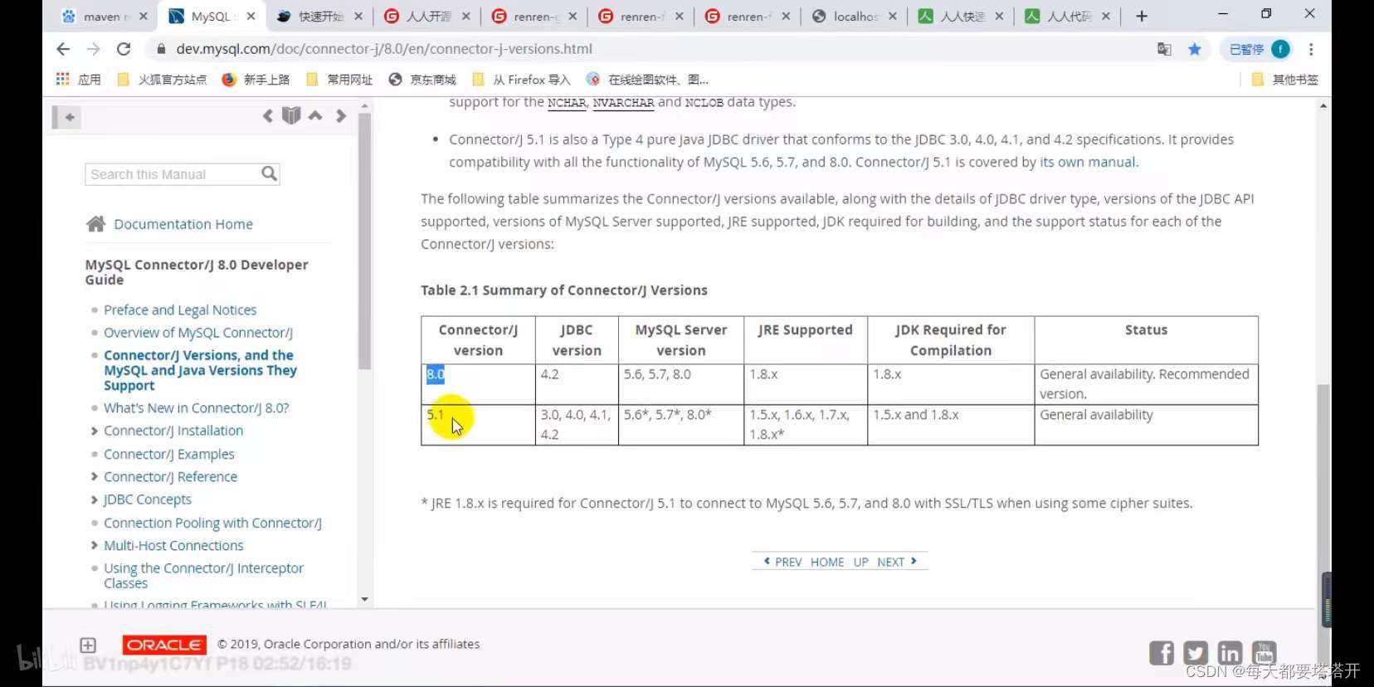Go up one level in the manual
1374x687 pixels.
315,115
